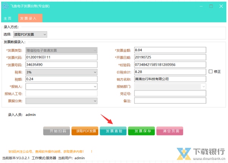Click the app cloud logo icon
Viewport: 228px width, 163px height.
[5, 6]
